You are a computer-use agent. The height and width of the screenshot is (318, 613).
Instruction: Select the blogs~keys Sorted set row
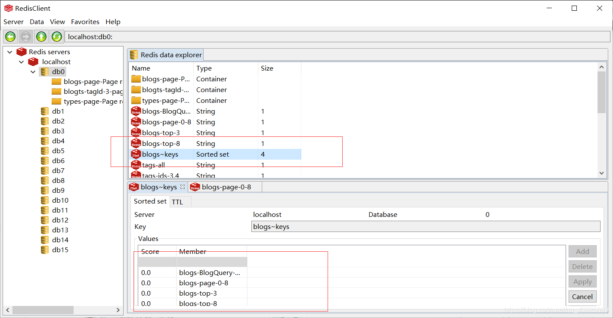tap(215, 154)
